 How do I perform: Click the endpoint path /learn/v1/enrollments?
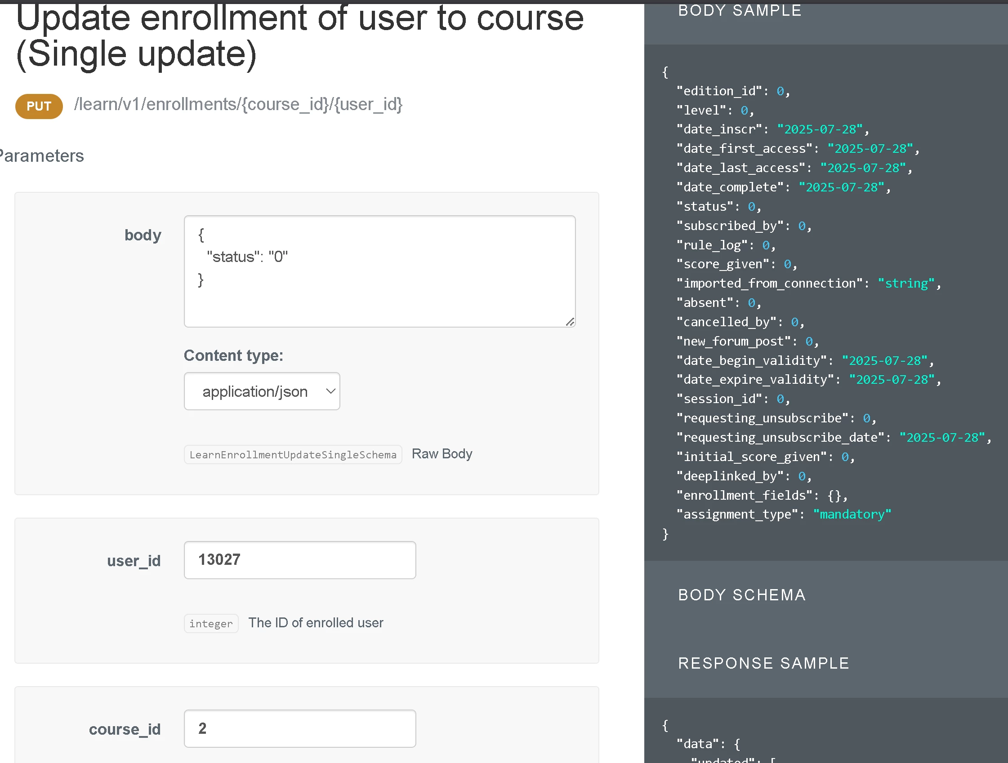click(x=238, y=105)
